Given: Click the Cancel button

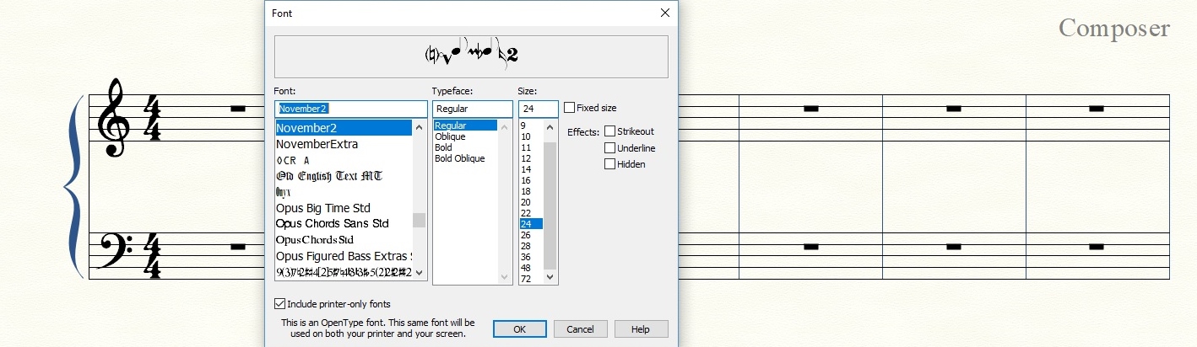Looking at the screenshot, I should point(580,329).
